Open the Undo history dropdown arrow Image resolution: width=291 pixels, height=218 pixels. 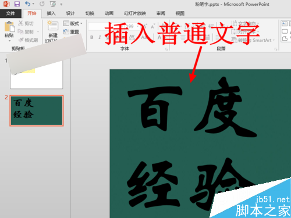[33, 4]
